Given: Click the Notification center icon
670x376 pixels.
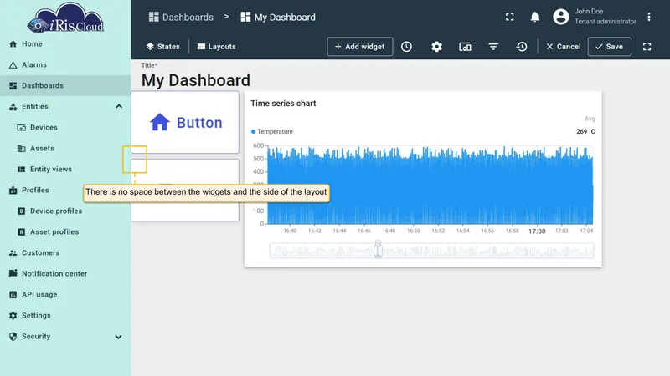Looking at the screenshot, I should coord(13,273).
